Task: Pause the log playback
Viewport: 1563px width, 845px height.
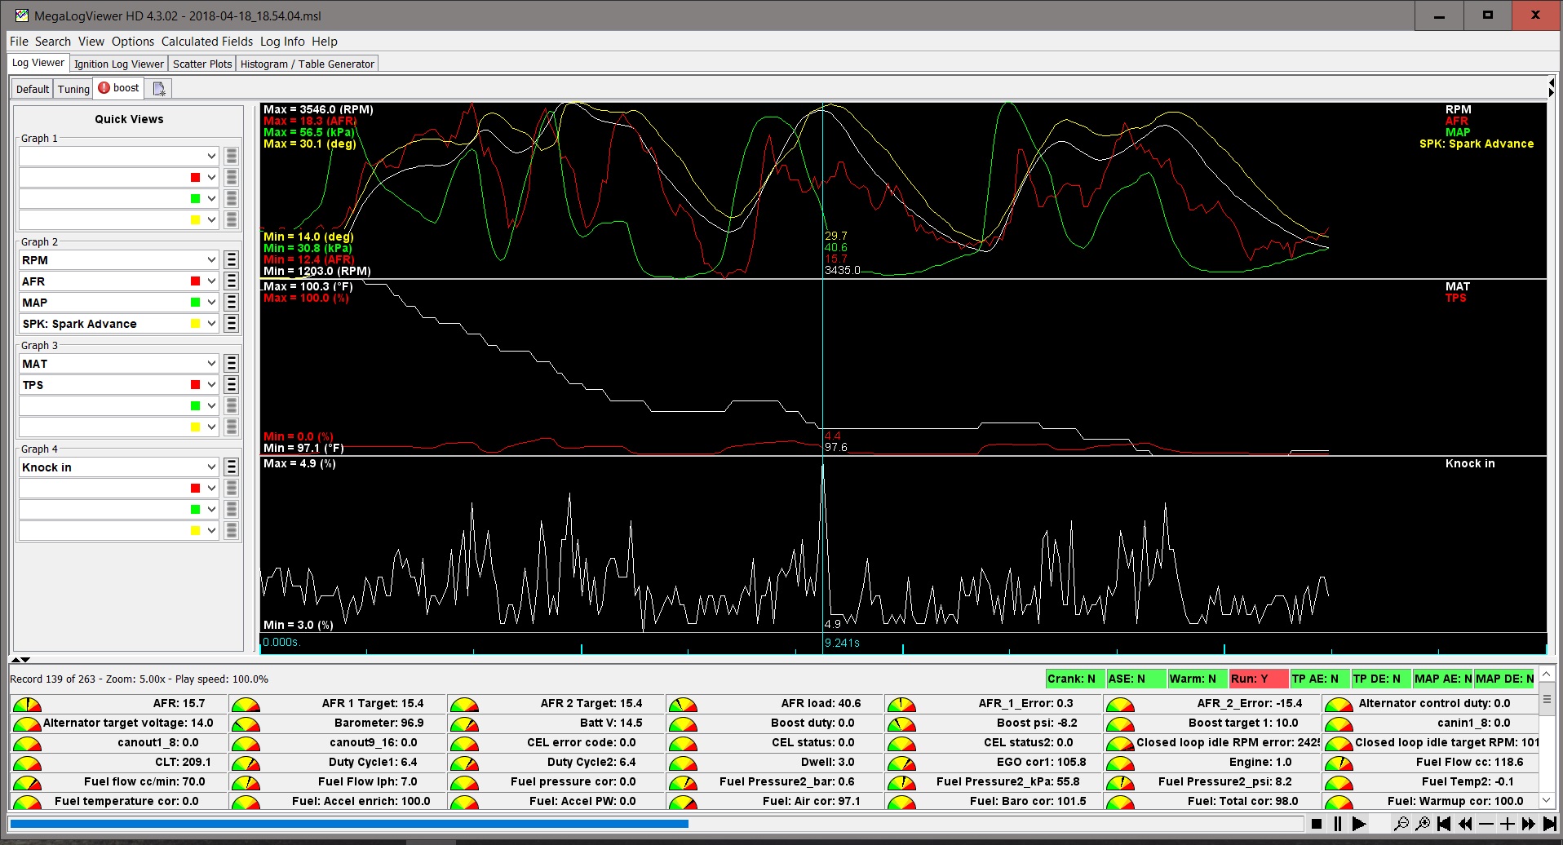Action: (x=1337, y=824)
